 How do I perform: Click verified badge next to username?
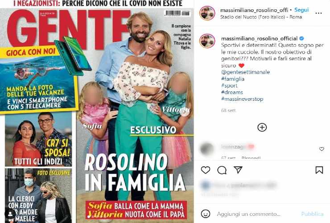(x=301, y=38)
